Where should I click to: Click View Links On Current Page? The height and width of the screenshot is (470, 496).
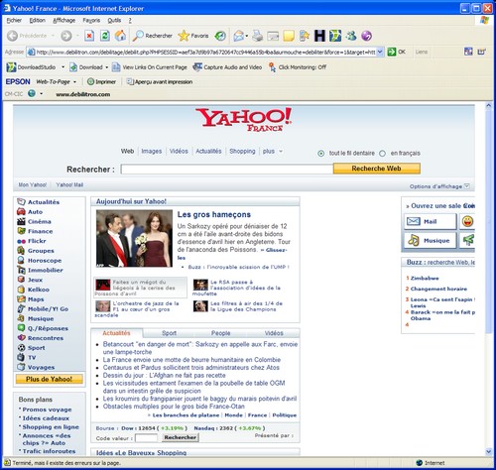tap(150, 67)
